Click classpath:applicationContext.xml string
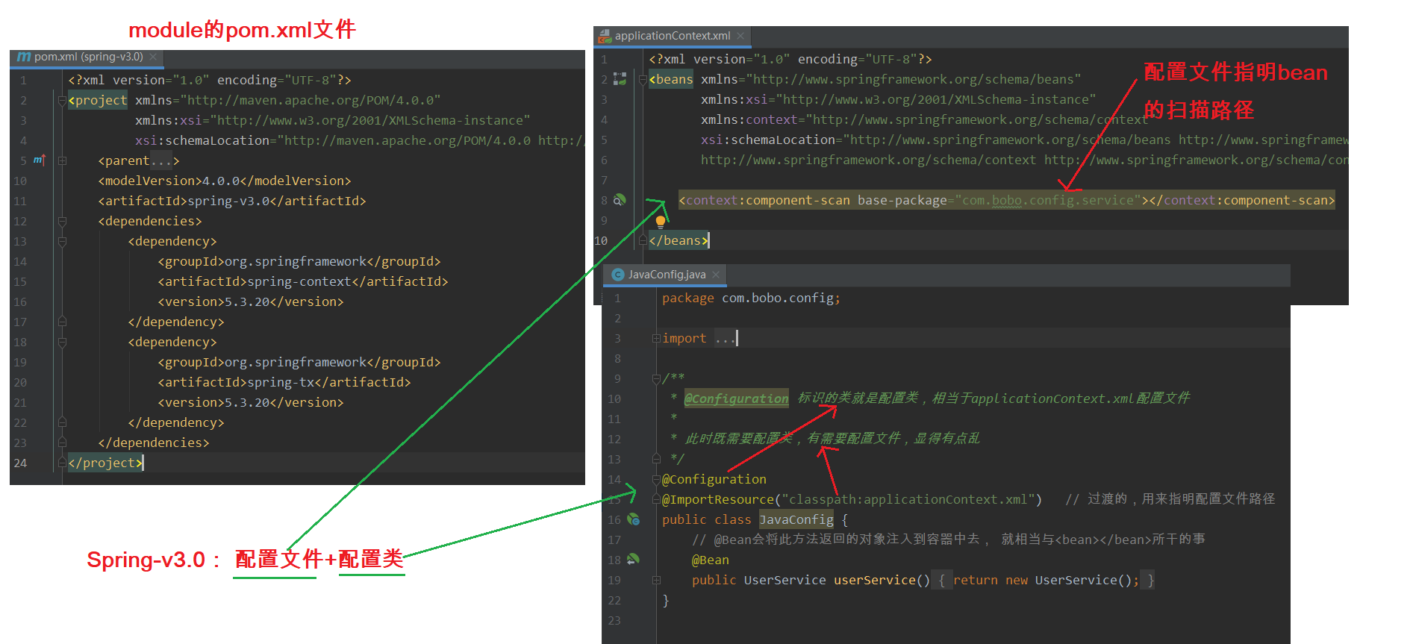 (x=908, y=499)
